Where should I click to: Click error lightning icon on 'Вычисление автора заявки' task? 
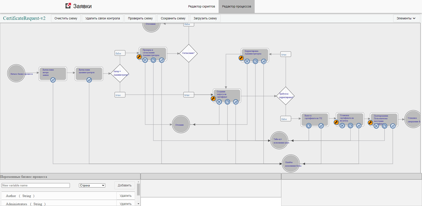53,80
